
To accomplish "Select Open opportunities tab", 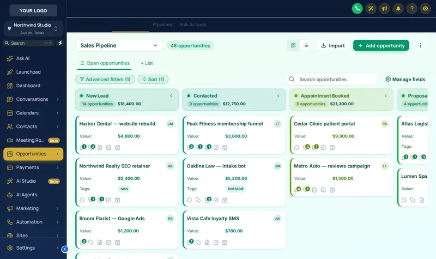I will pyautogui.click(x=104, y=63).
